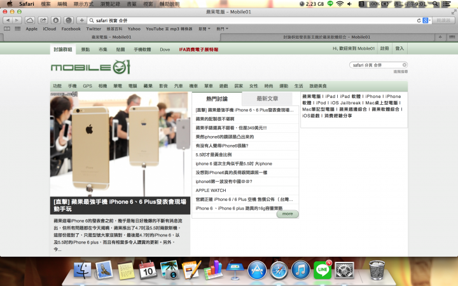Click the green more button below the hot list
Screen dimensions: 458x286
click(x=288, y=214)
